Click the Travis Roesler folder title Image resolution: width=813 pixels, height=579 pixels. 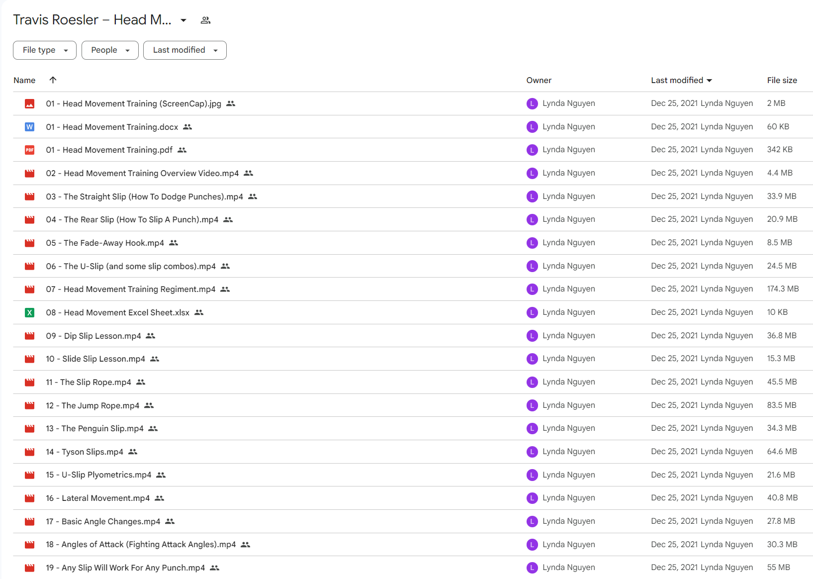pos(92,20)
